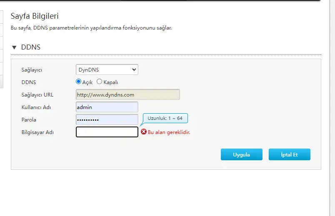Click the Parola password field

pyautogui.click(x=107, y=119)
